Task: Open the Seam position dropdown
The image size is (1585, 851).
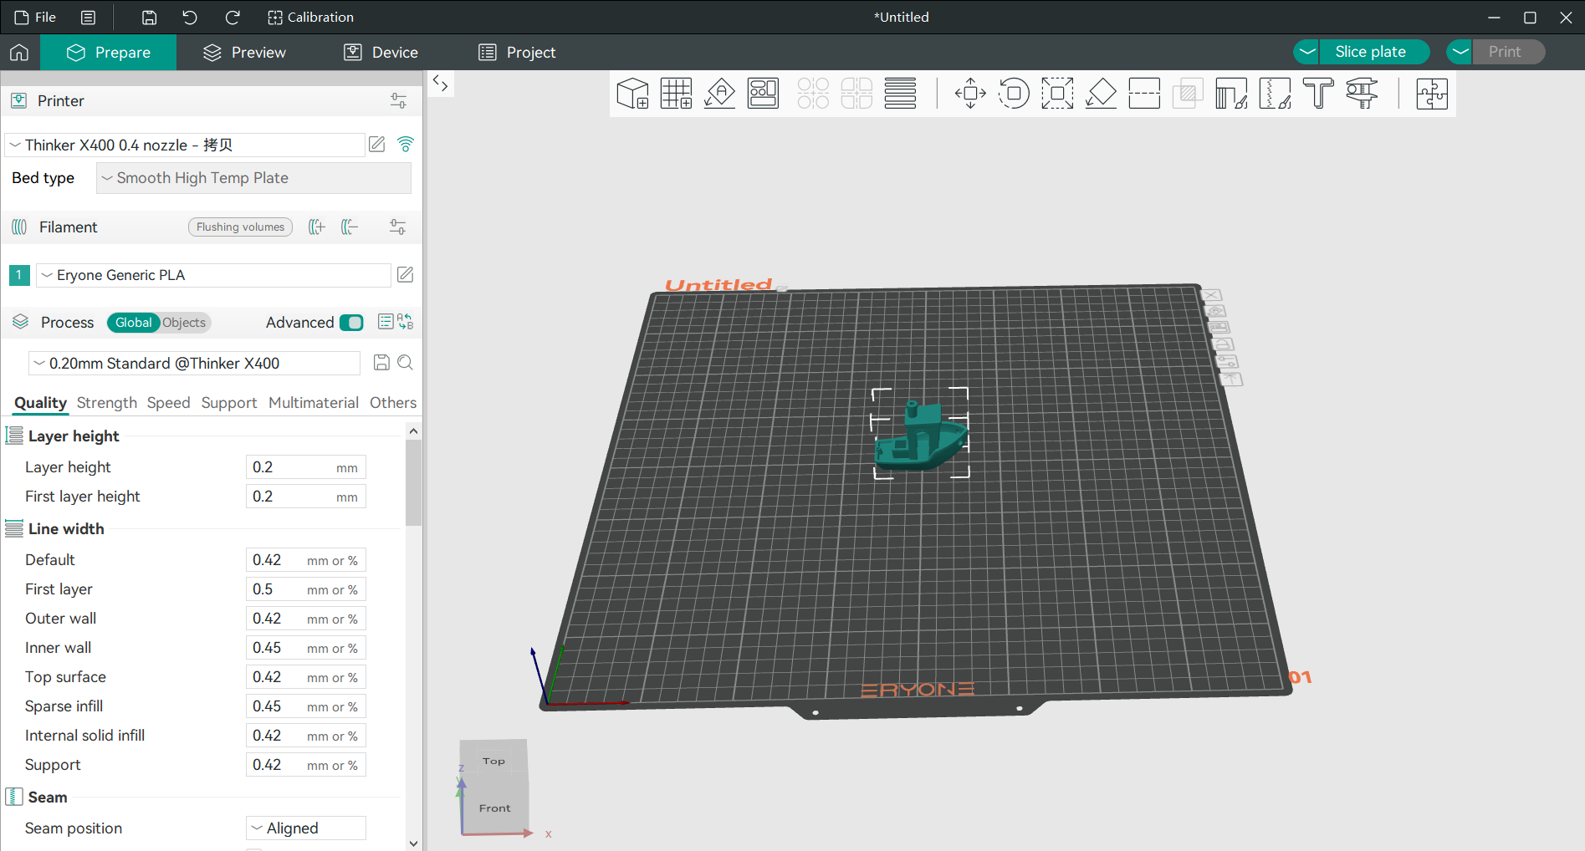Action: click(x=306, y=828)
